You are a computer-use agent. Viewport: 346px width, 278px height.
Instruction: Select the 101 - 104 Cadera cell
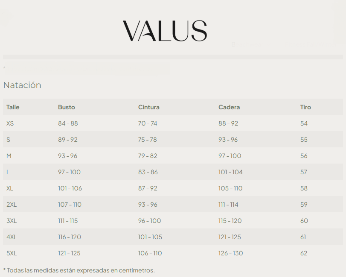click(x=230, y=172)
